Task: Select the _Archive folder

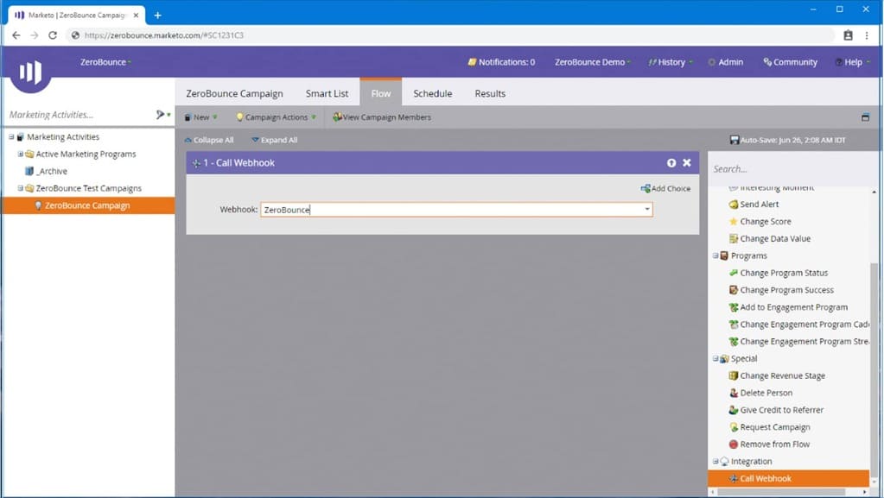Action: point(46,171)
